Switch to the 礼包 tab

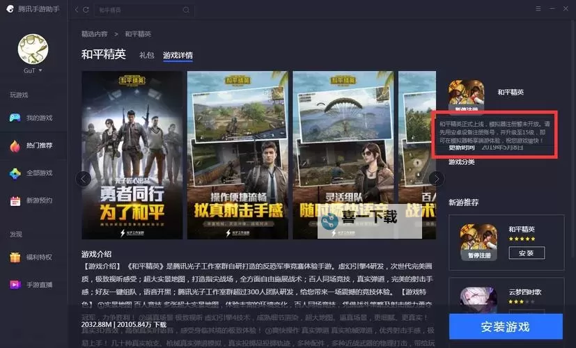[x=146, y=55]
